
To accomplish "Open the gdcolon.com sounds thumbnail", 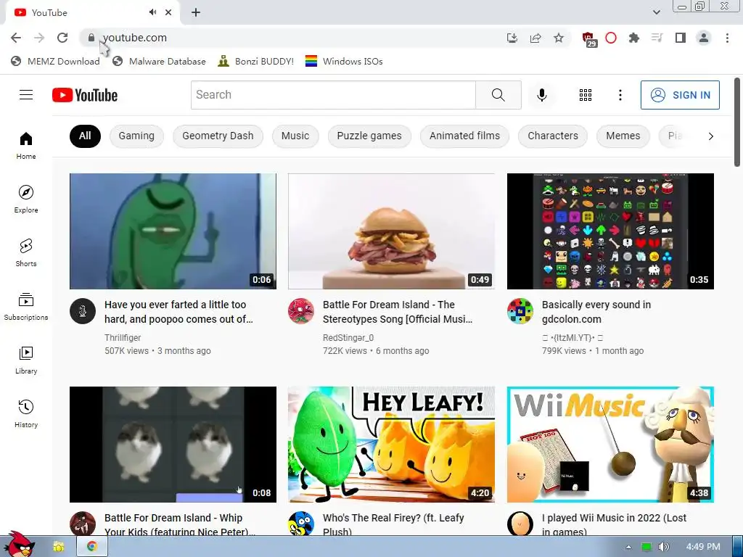I will 610,231.
